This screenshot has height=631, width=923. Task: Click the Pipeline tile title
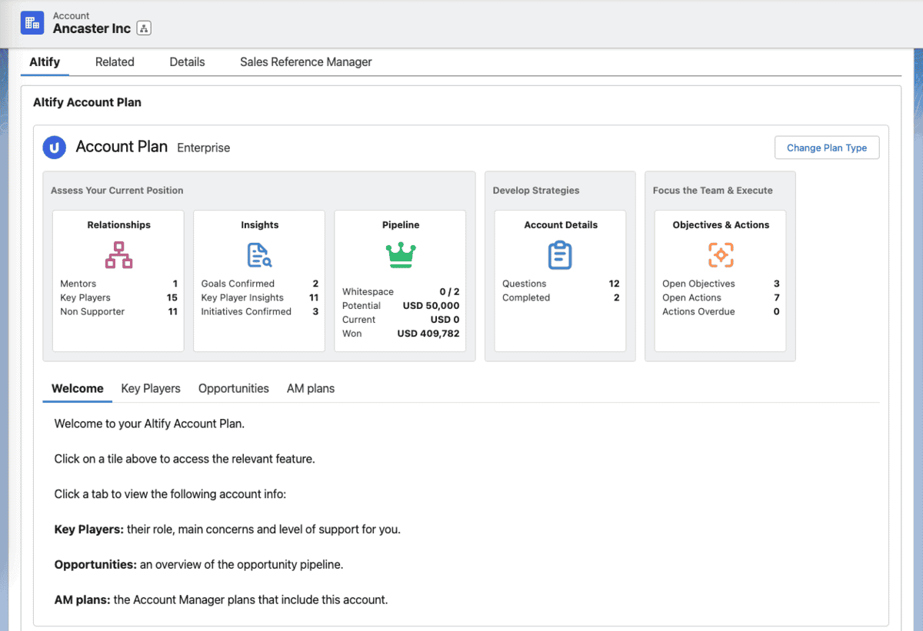tap(401, 225)
